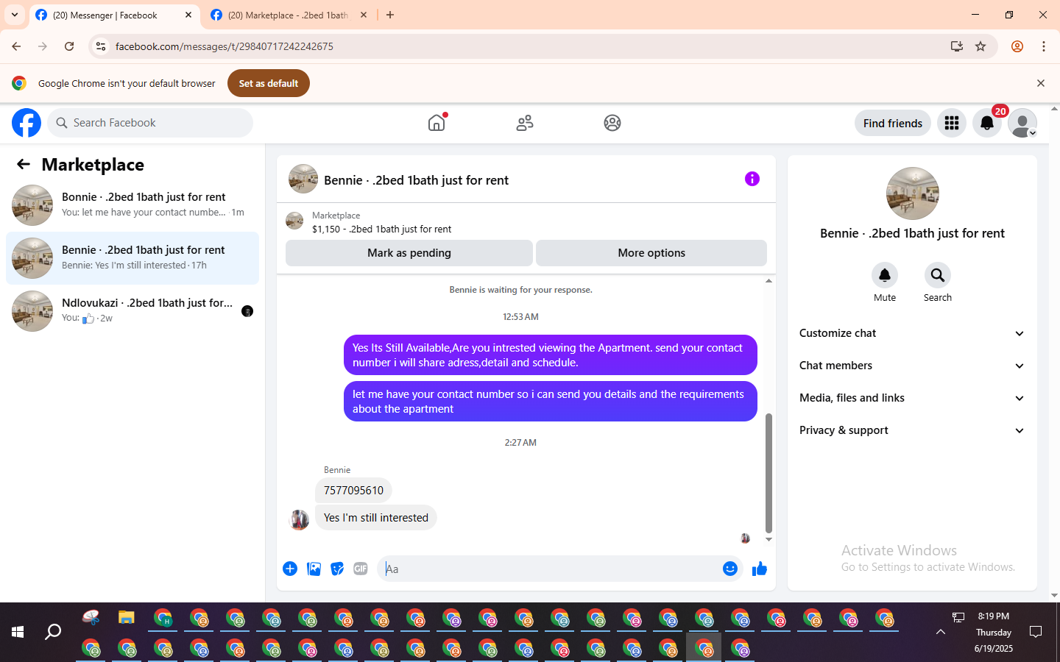Close the Marketplace browser tab

[x=364, y=15]
